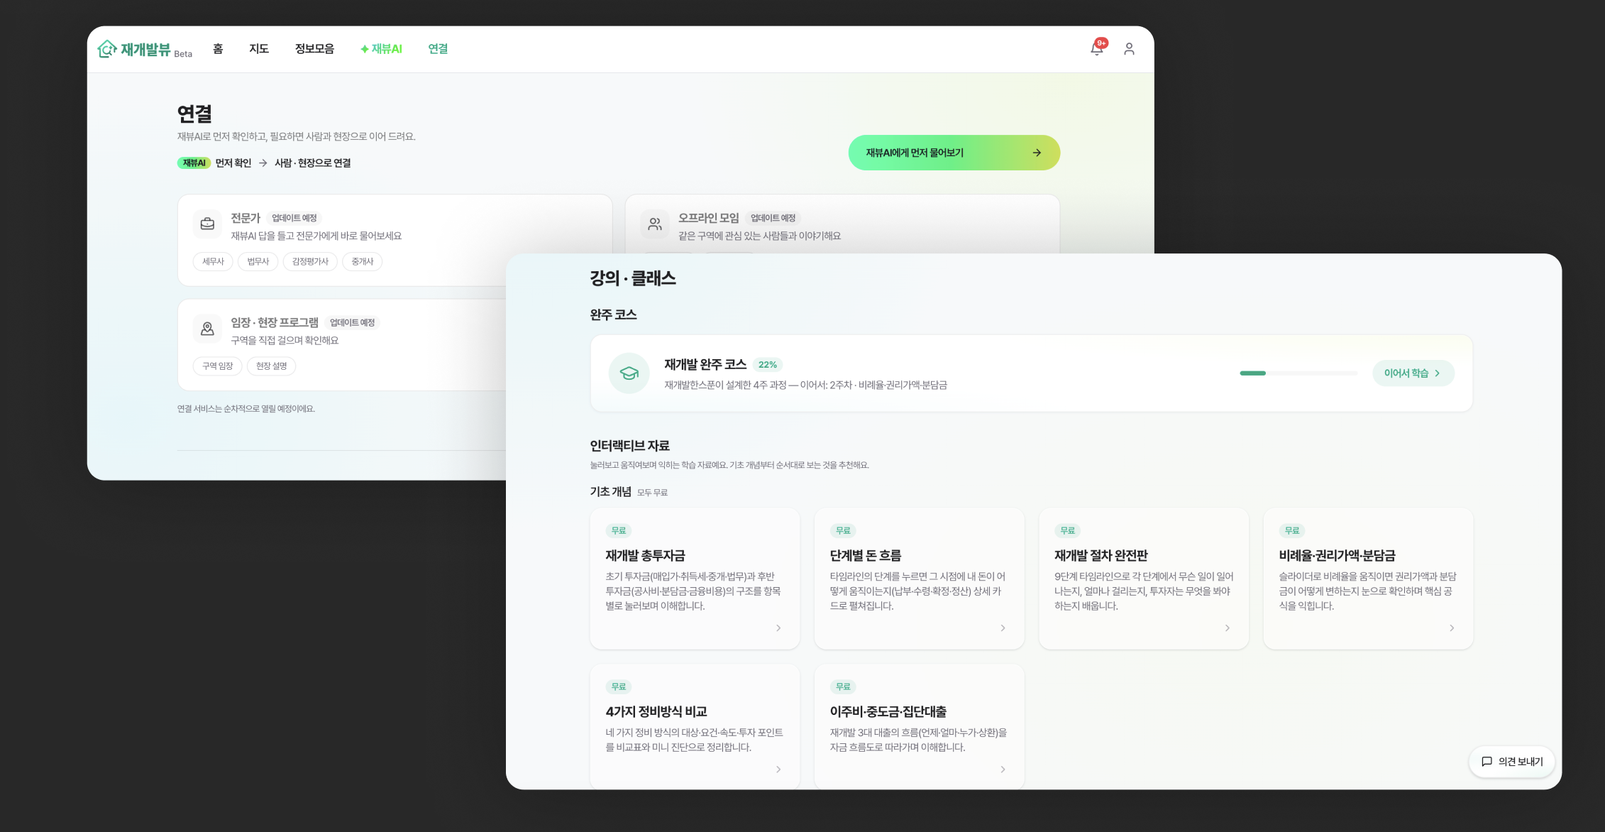Click the 재뷰AI green pill label
The image size is (1605, 832).
click(194, 163)
